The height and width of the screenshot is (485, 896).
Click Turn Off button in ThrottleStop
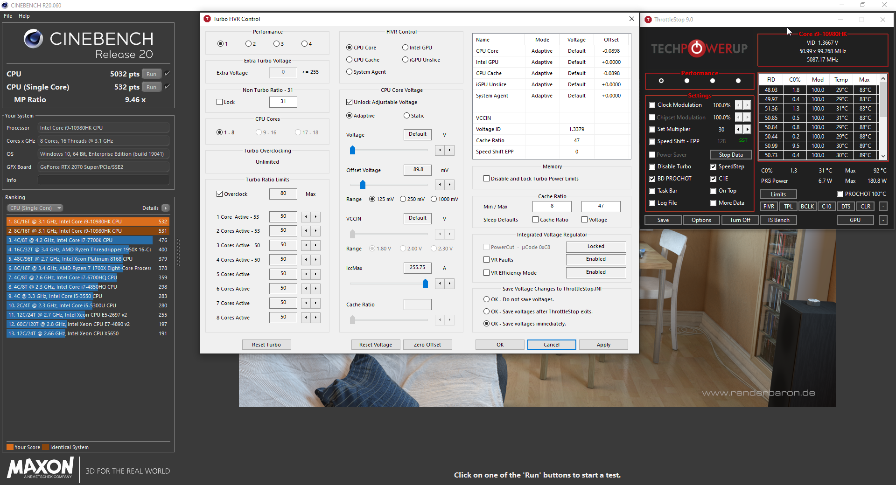740,220
